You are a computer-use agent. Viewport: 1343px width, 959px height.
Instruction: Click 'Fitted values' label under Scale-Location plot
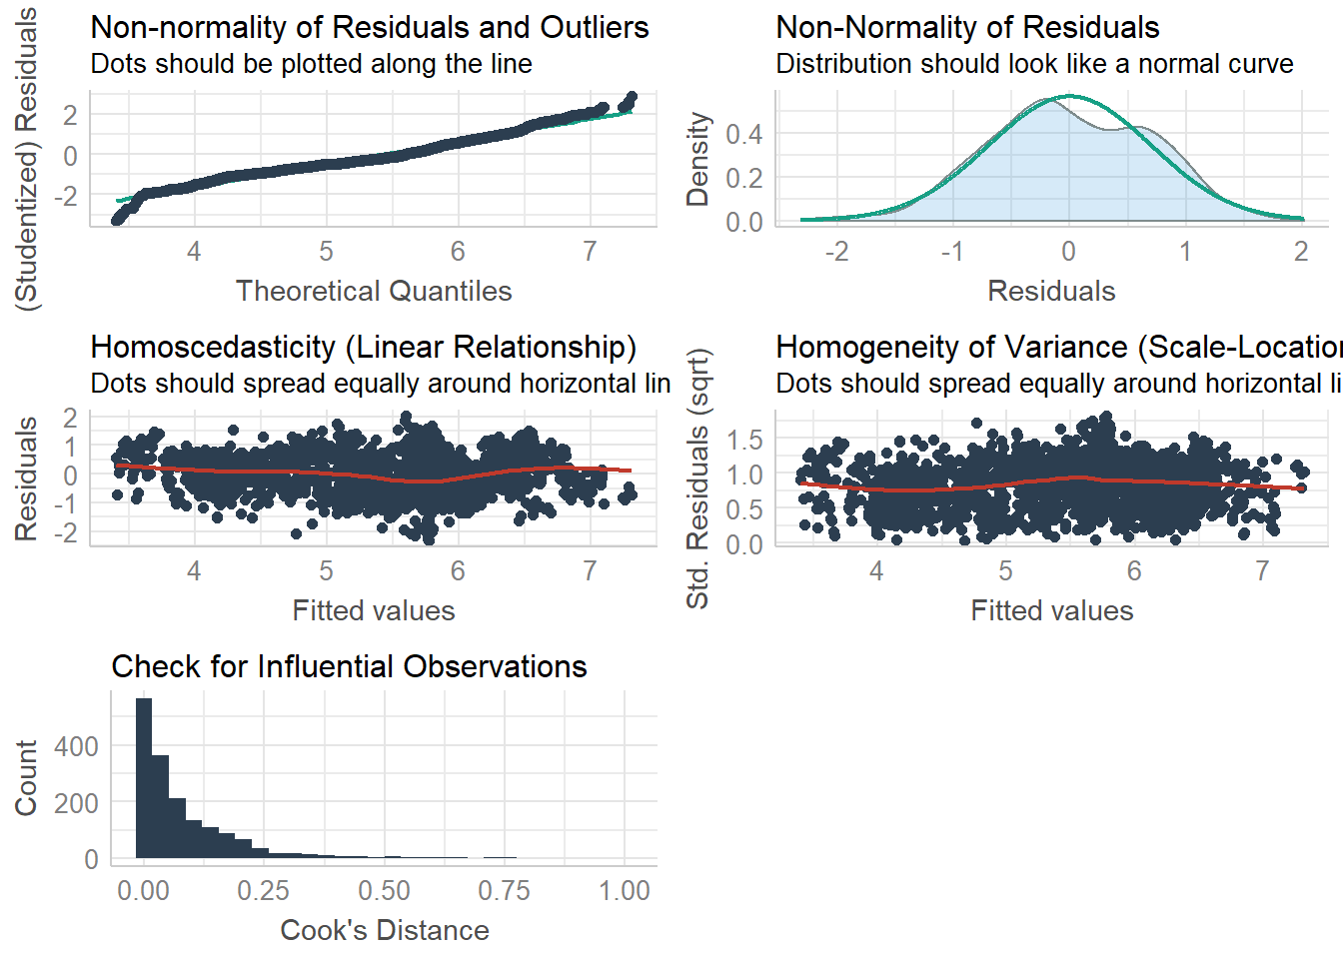(1051, 610)
